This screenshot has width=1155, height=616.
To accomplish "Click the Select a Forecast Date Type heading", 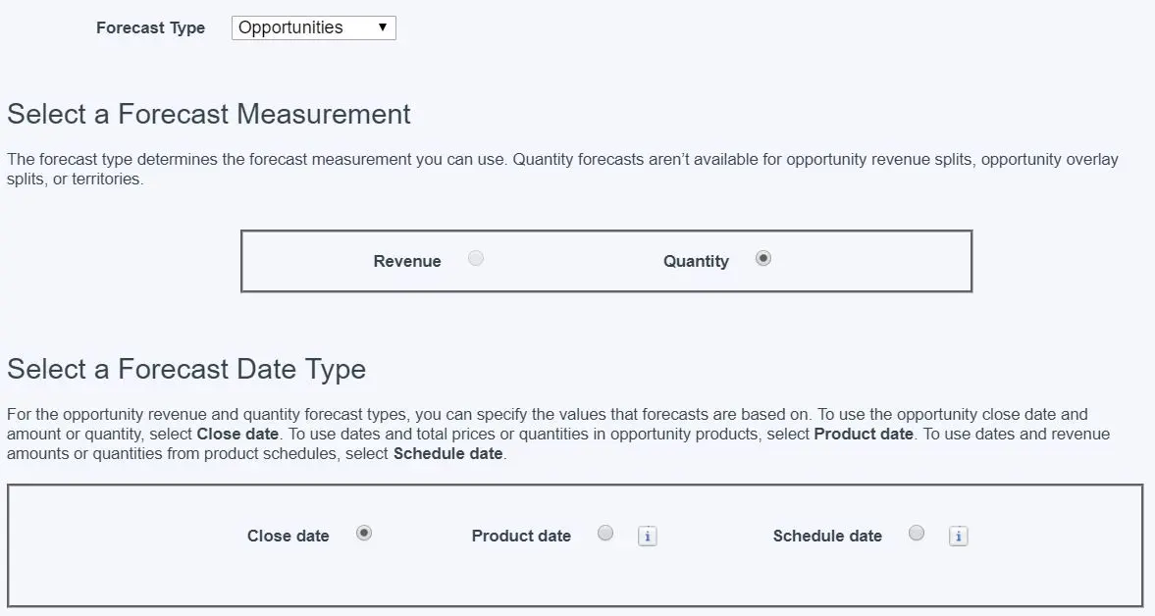I will (186, 369).
